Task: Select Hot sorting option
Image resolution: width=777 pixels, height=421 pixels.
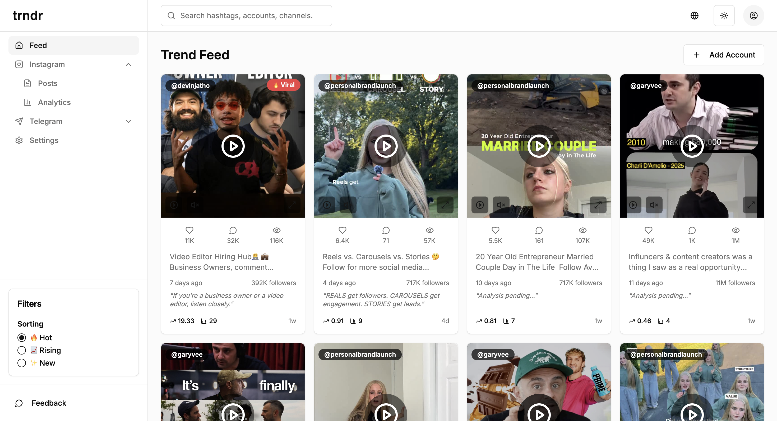Action: coord(22,338)
